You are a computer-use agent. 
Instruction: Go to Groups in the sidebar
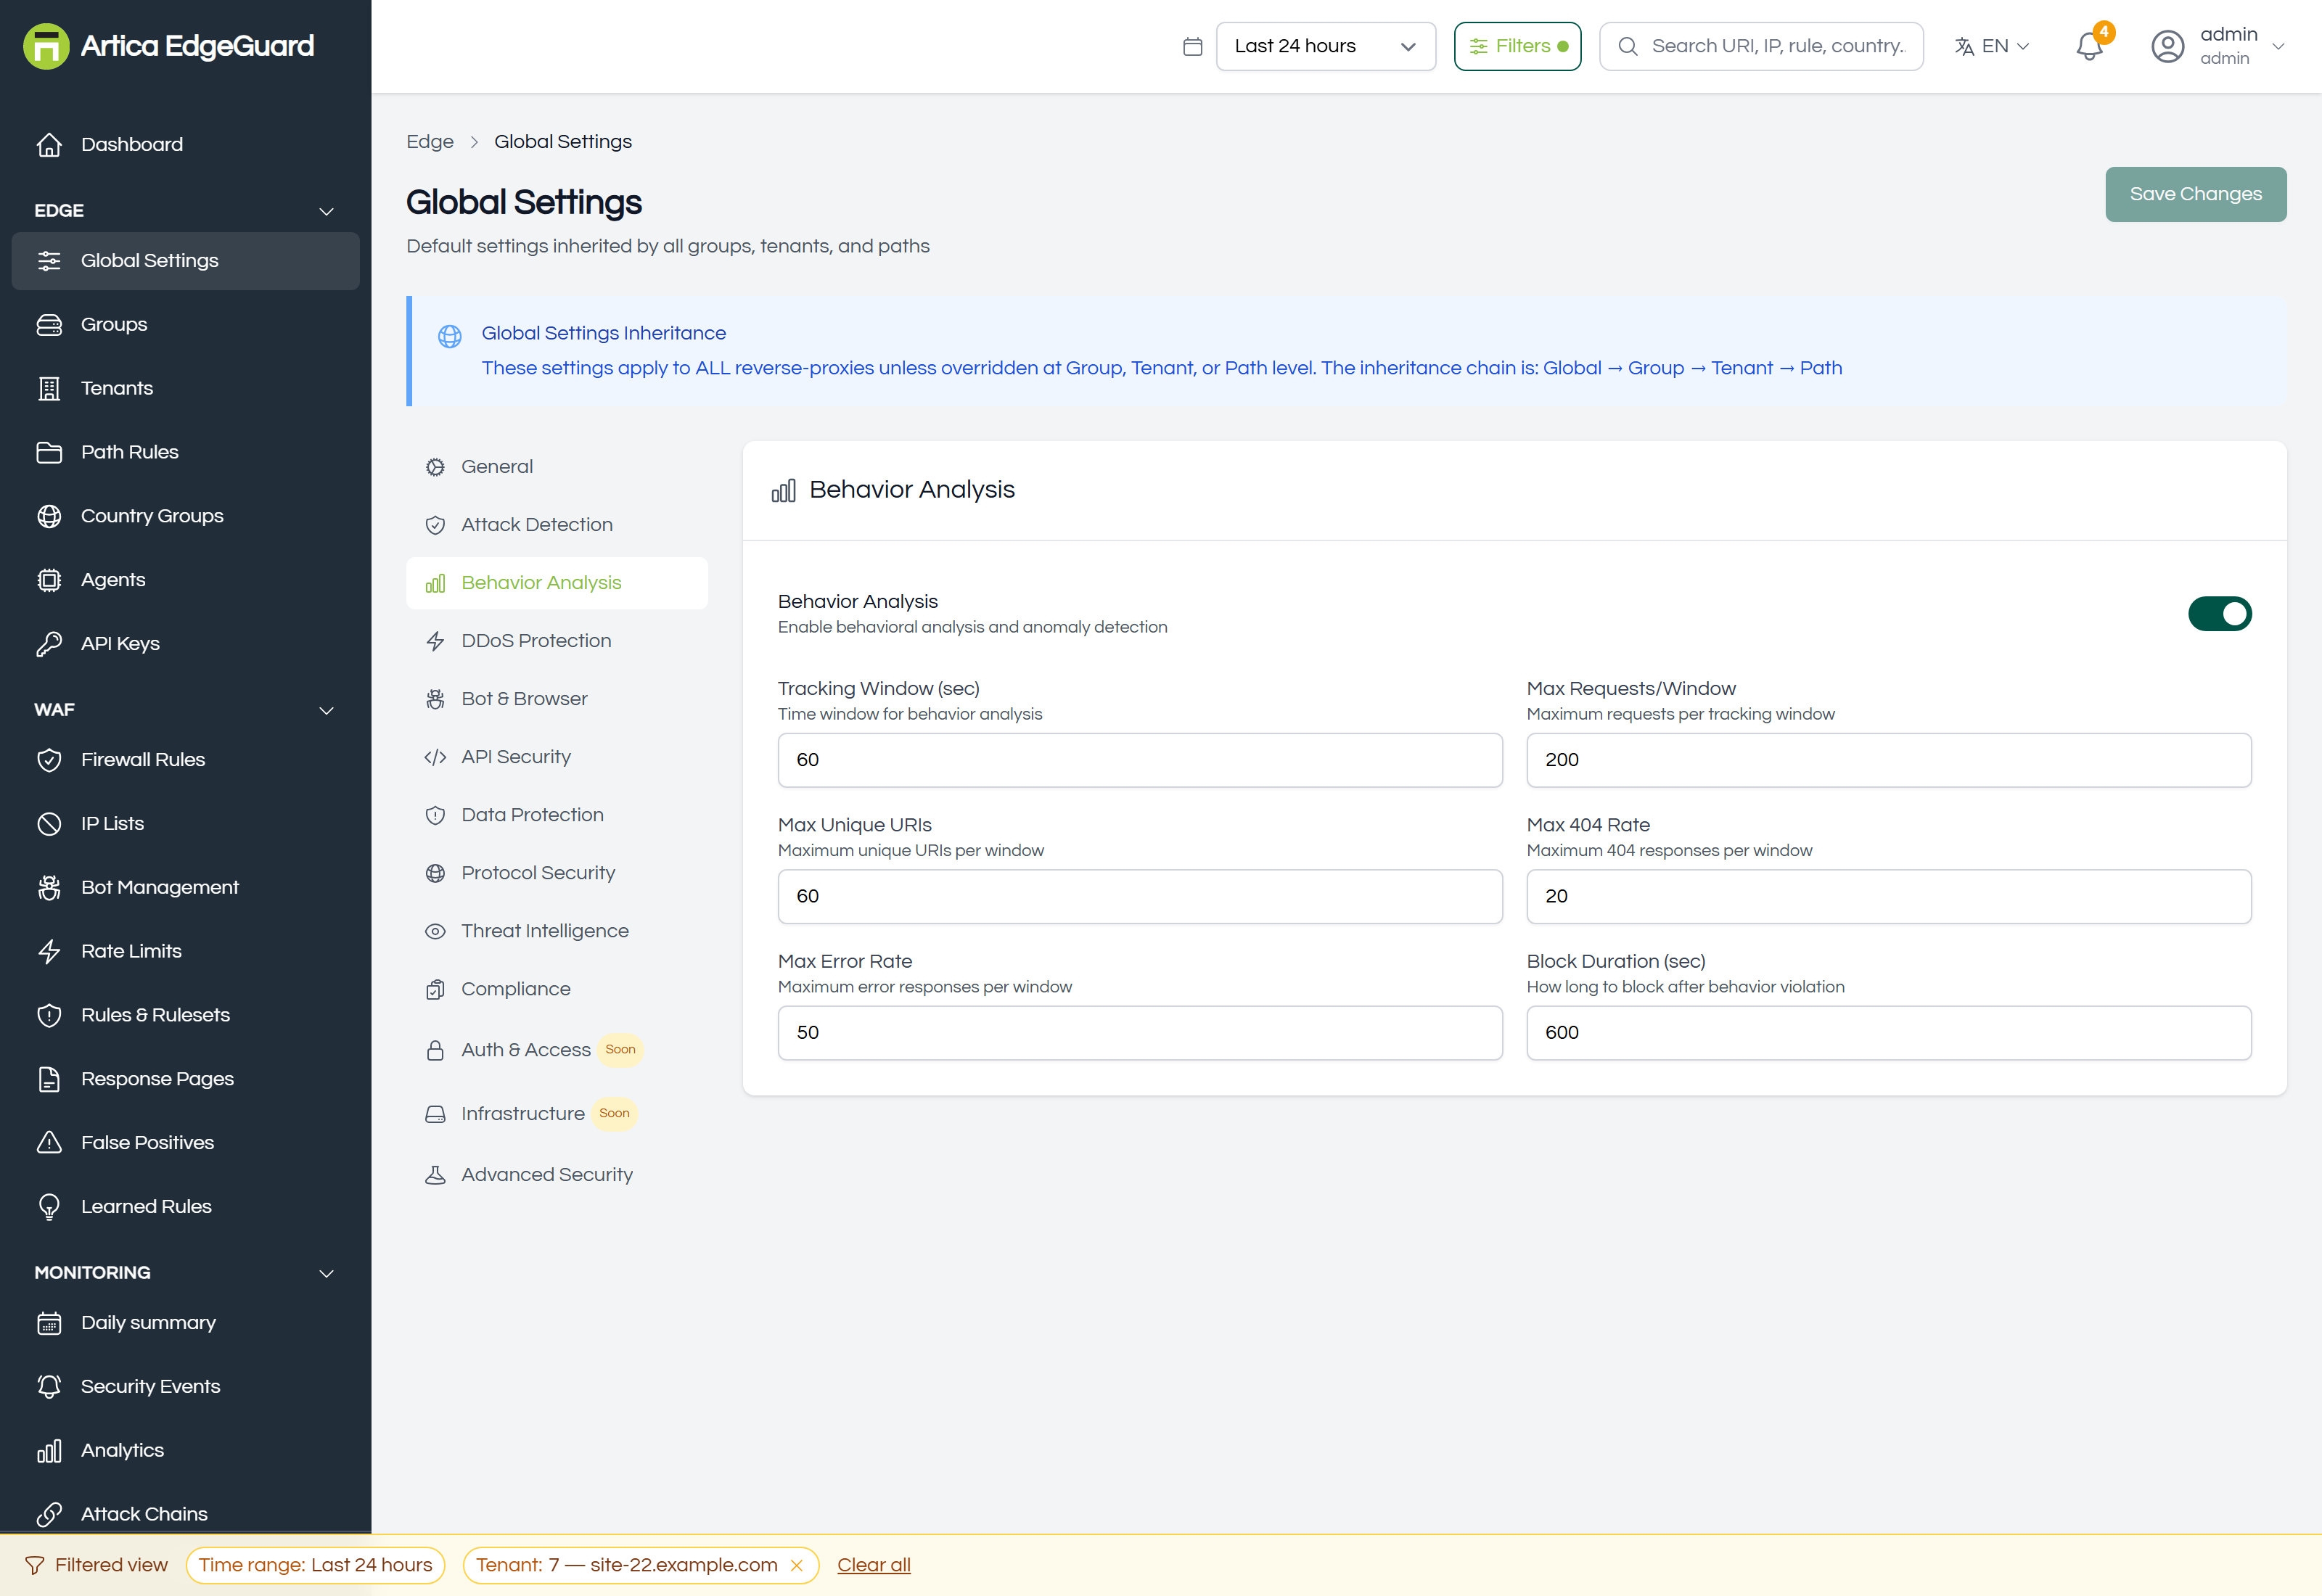[185, 324]
